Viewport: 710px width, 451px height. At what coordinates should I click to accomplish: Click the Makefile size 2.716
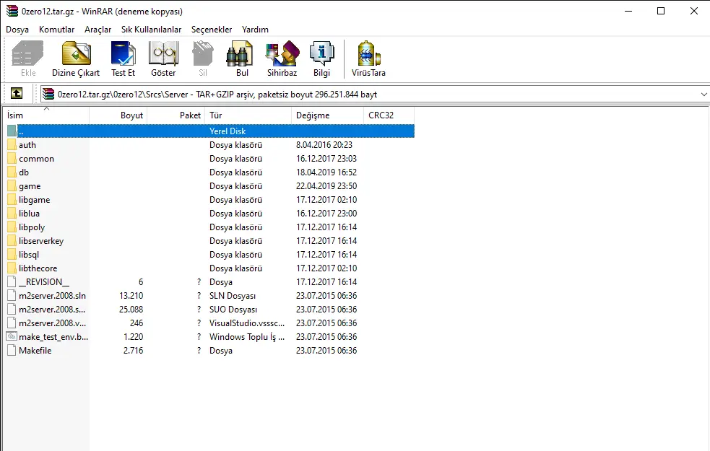(x=133, y=350)
